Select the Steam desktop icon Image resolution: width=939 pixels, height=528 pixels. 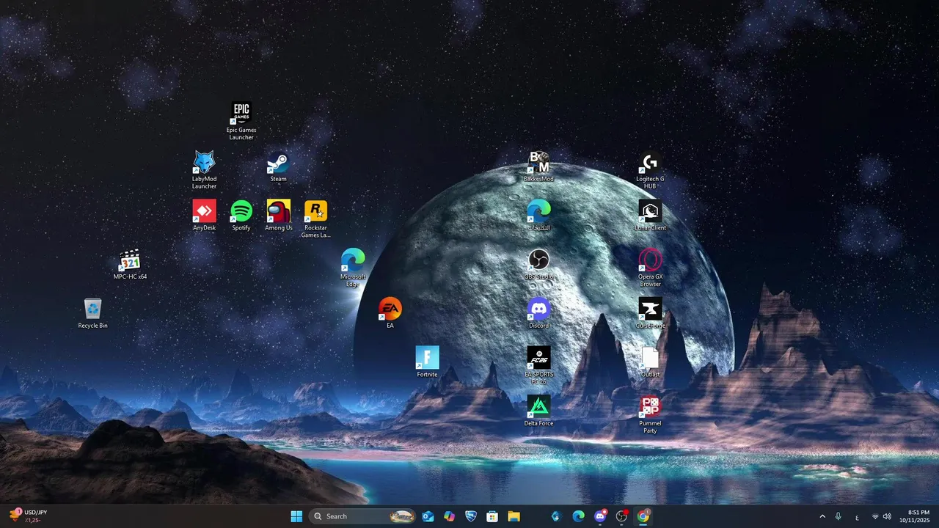(x=278, y=166)
